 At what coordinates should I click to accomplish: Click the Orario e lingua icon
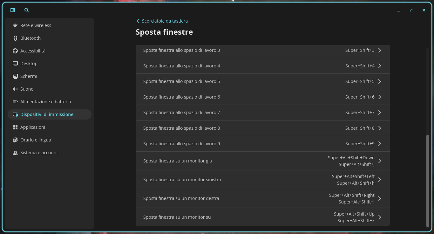point(15,140)
